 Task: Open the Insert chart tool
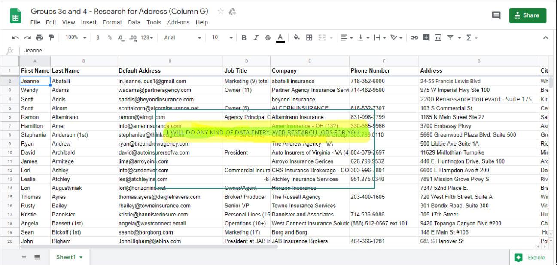click(x=438, y=37)
